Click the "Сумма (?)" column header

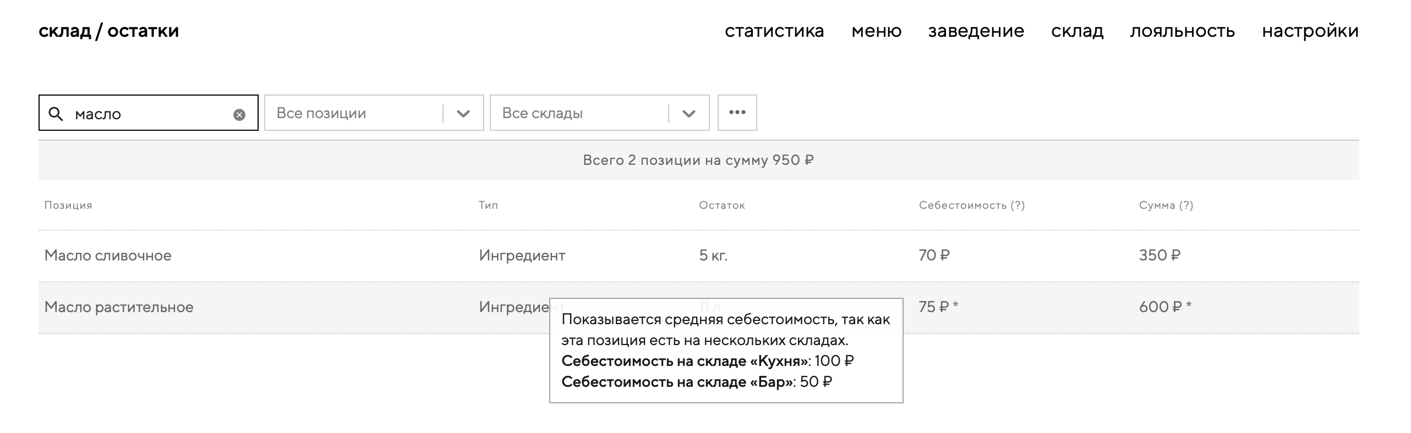(1166, 206)
